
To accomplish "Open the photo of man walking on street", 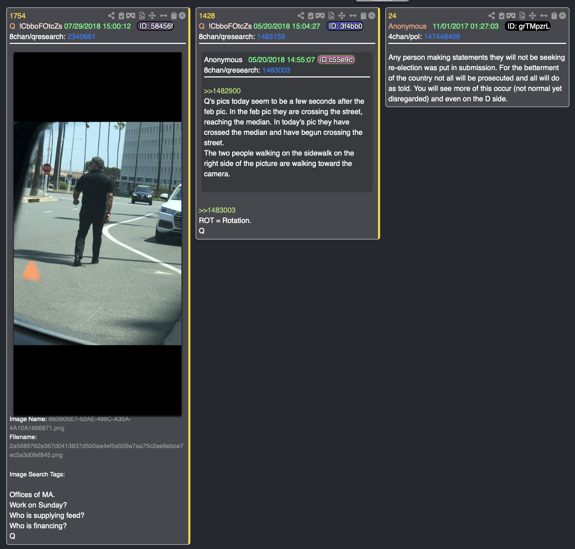I will tap(97, 233).
